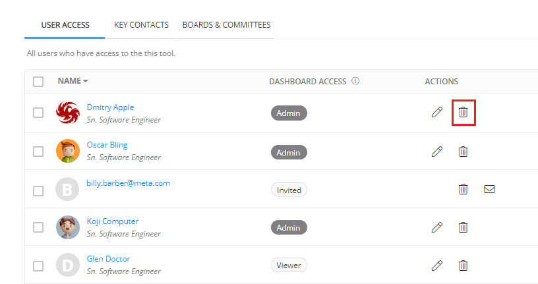This screenshot has height=284, width=538.
Task: Edit Koji Computer's access
Action: [436, 227]
